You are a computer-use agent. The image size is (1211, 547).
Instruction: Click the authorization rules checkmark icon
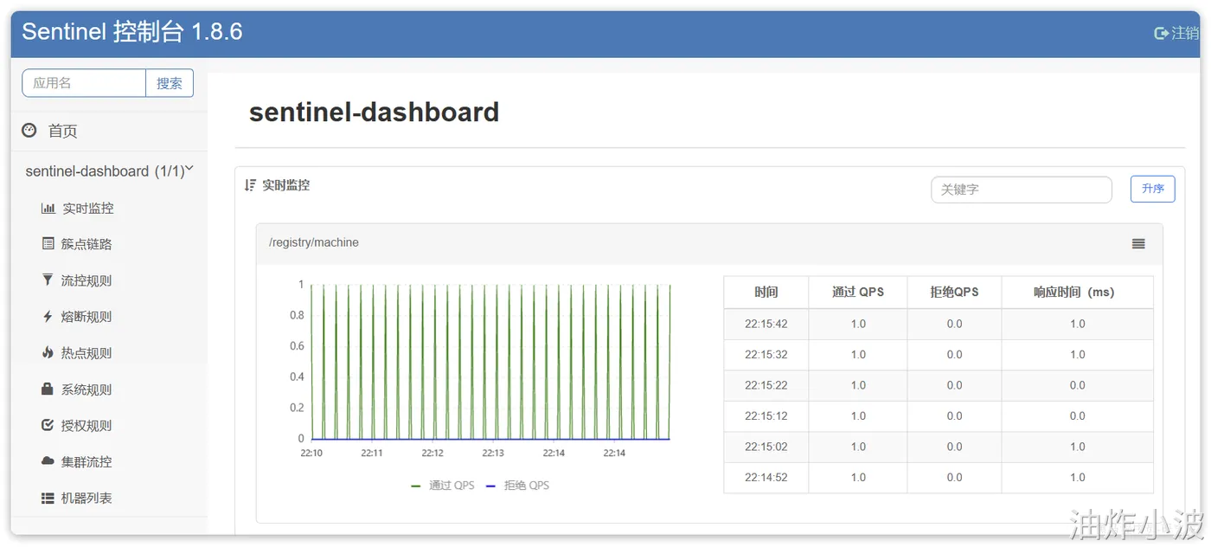(x=48, y=426)
